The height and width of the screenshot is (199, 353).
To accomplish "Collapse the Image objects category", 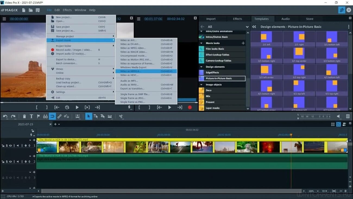I will (201, 85).
